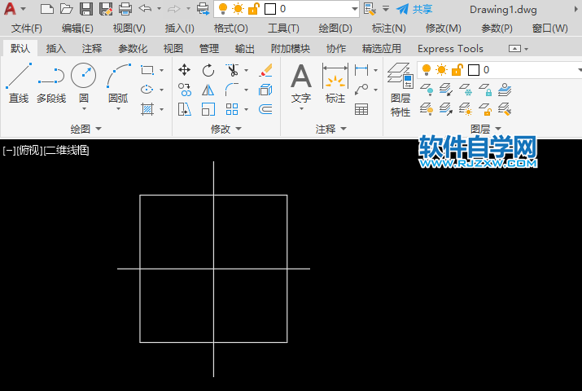Select the Rectangle draw tool
This screenshot has height=391, width=582.
tap(147, 70)
